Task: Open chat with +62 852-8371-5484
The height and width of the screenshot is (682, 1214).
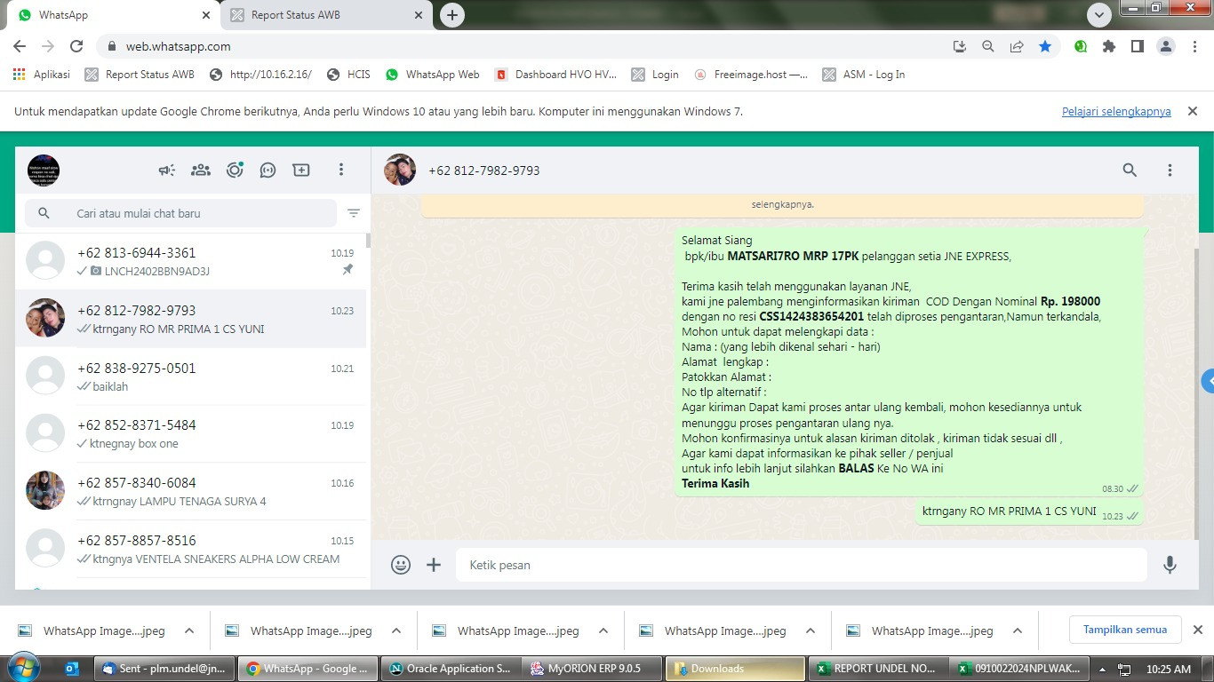Action: coord(190,433)
